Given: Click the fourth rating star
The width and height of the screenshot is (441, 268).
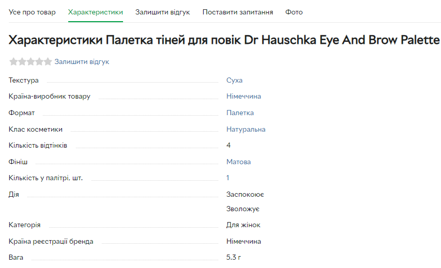Looking at the screenshot, I should click(x=39, y=62).
